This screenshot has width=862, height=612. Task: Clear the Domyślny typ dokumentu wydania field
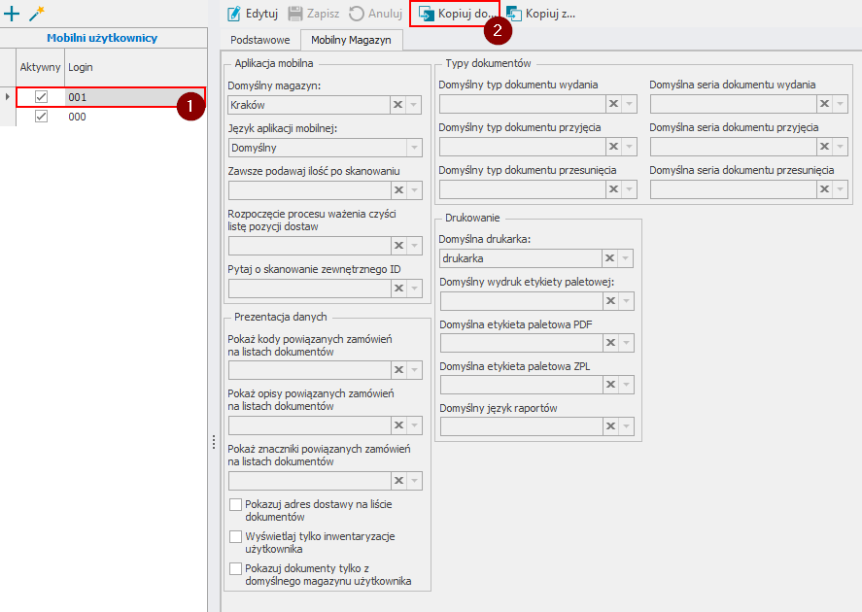coord(612,104)
